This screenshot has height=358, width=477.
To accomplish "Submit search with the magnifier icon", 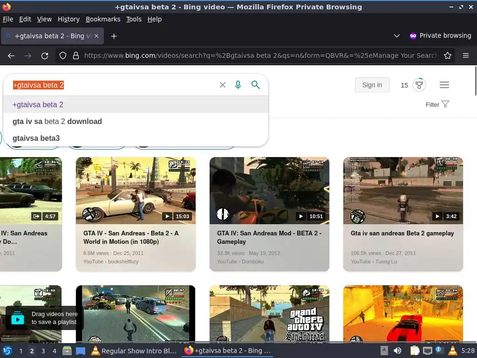I will pyautogui.click(x=256, y=85).
